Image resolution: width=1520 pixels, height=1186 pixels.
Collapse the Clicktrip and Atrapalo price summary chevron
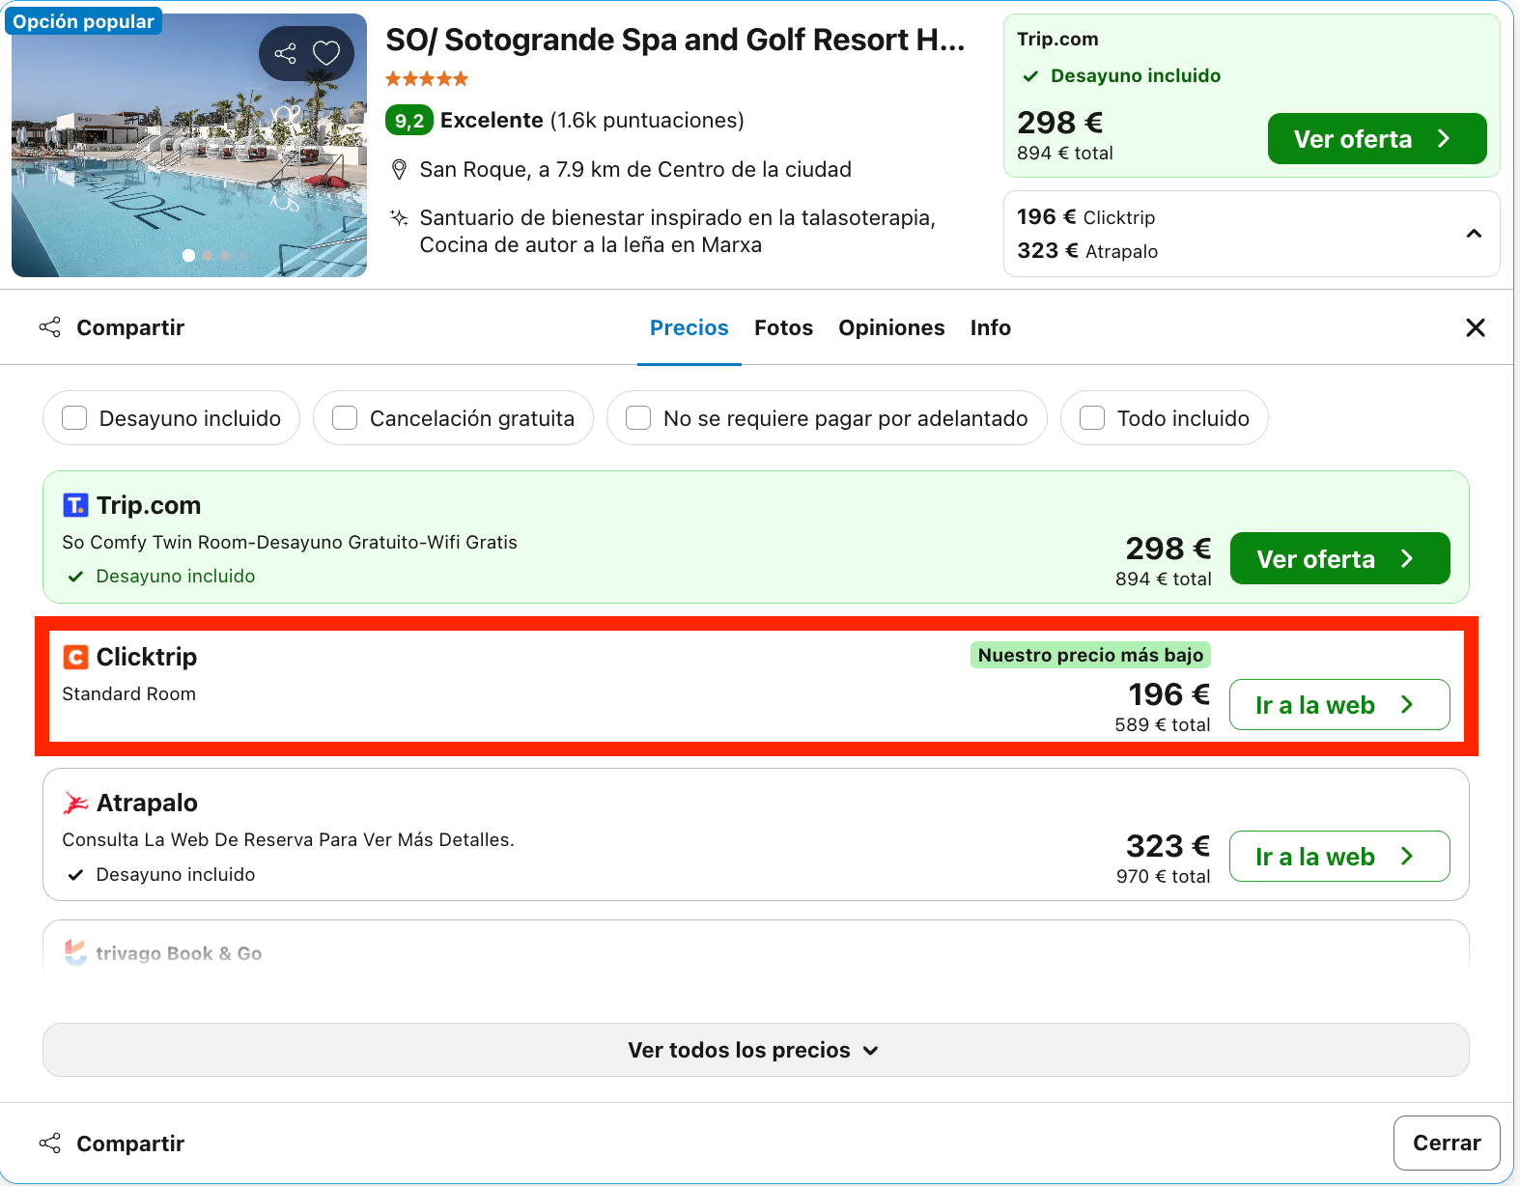pyautogui.click(x=1474, y=234)
